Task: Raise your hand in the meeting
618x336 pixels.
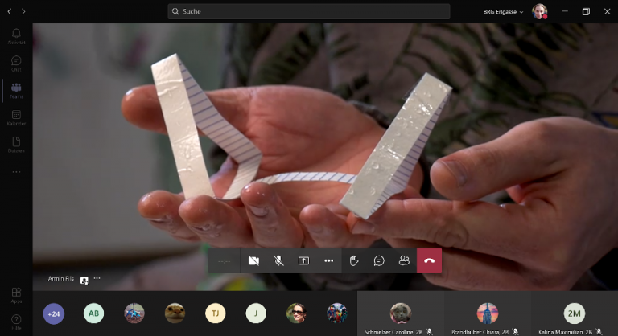Action: 354,260
